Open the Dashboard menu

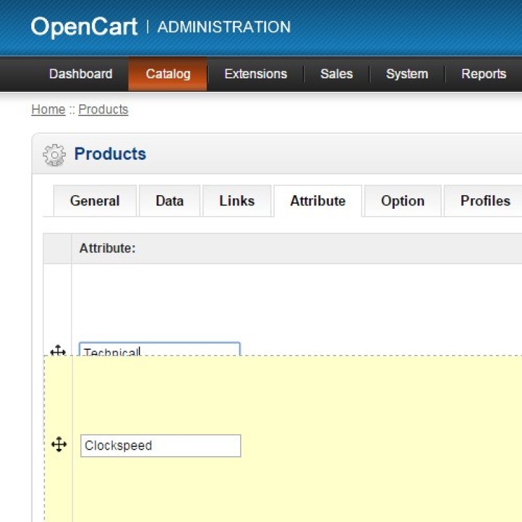point(81,74)
